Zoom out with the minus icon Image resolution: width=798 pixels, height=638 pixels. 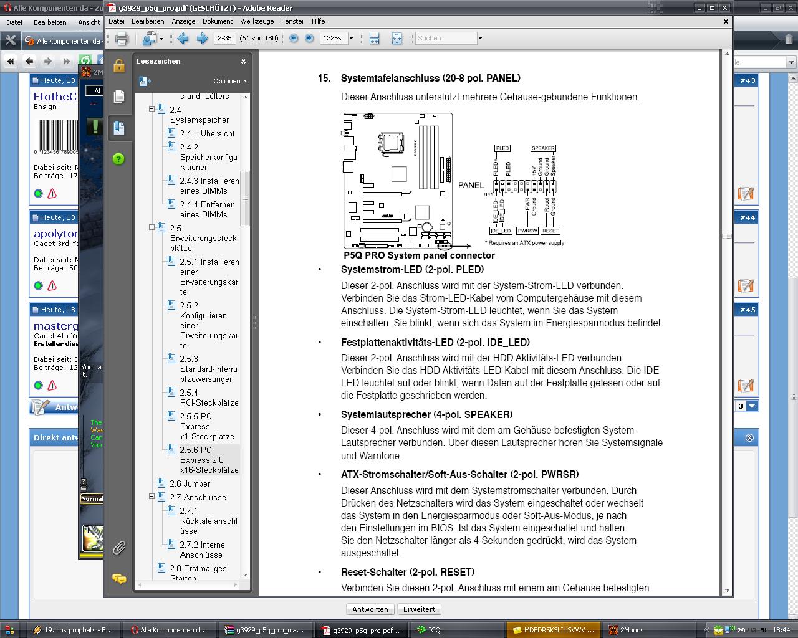click(294, 38)
